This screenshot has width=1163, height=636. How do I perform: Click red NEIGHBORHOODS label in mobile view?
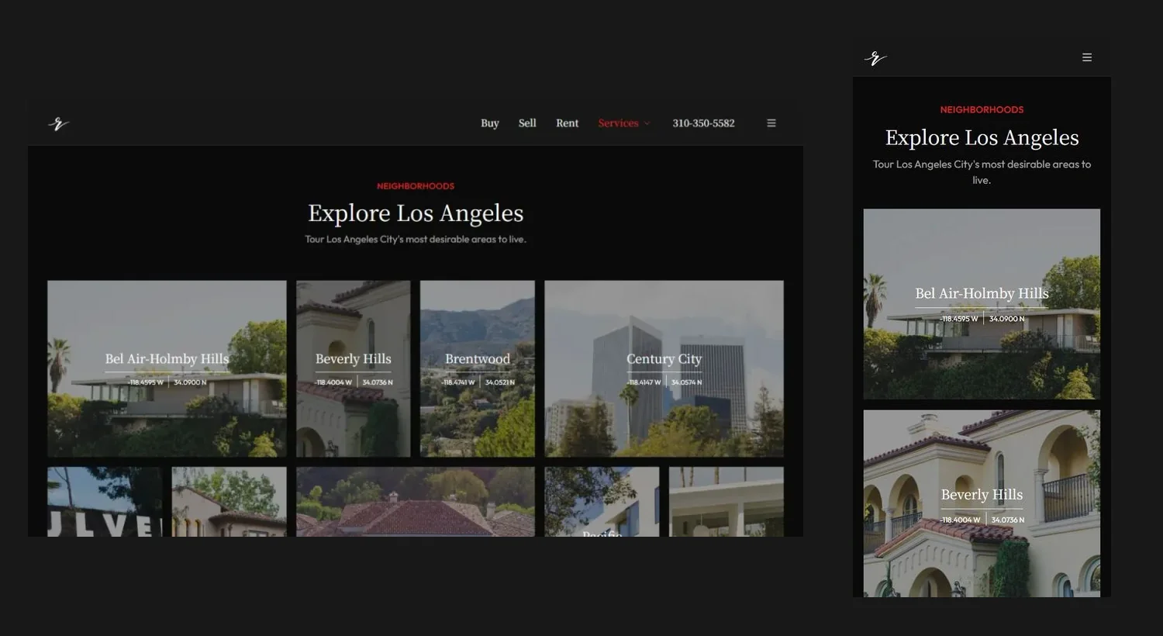coord(982,110)
